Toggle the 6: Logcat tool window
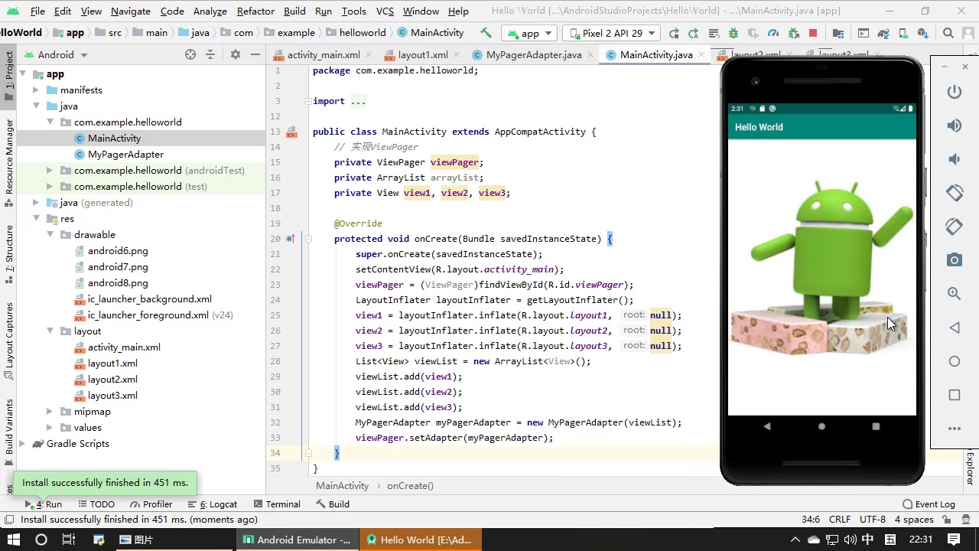 (x=212, y=504)
